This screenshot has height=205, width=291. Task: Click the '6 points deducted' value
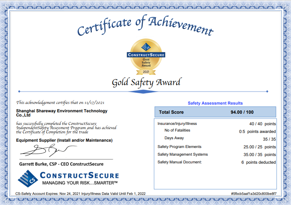(258, 162)
